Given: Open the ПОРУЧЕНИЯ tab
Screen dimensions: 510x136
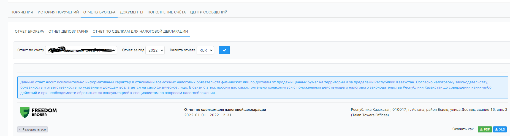Looking at the screenshot, I should [x=22, y=12].
